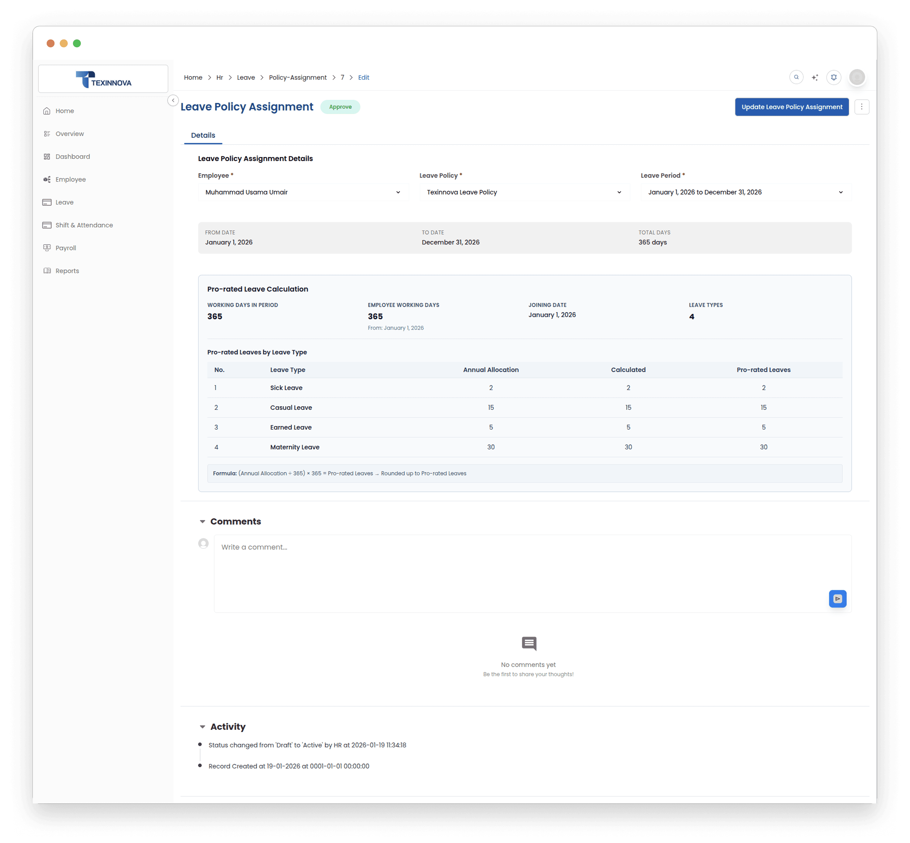Collapse the Comments section

[x=203, y=521]
